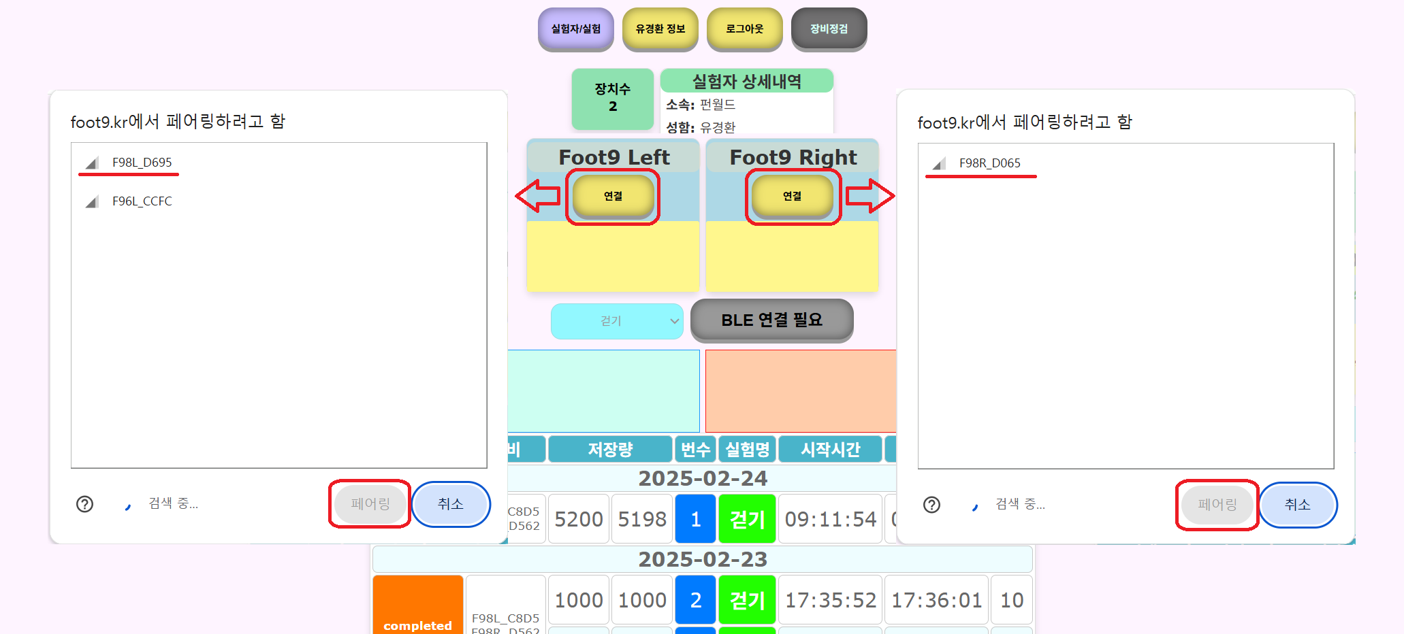The image size is (1404, 634).
Task: Click start time 09:11:54
Action: pos(830,519)
